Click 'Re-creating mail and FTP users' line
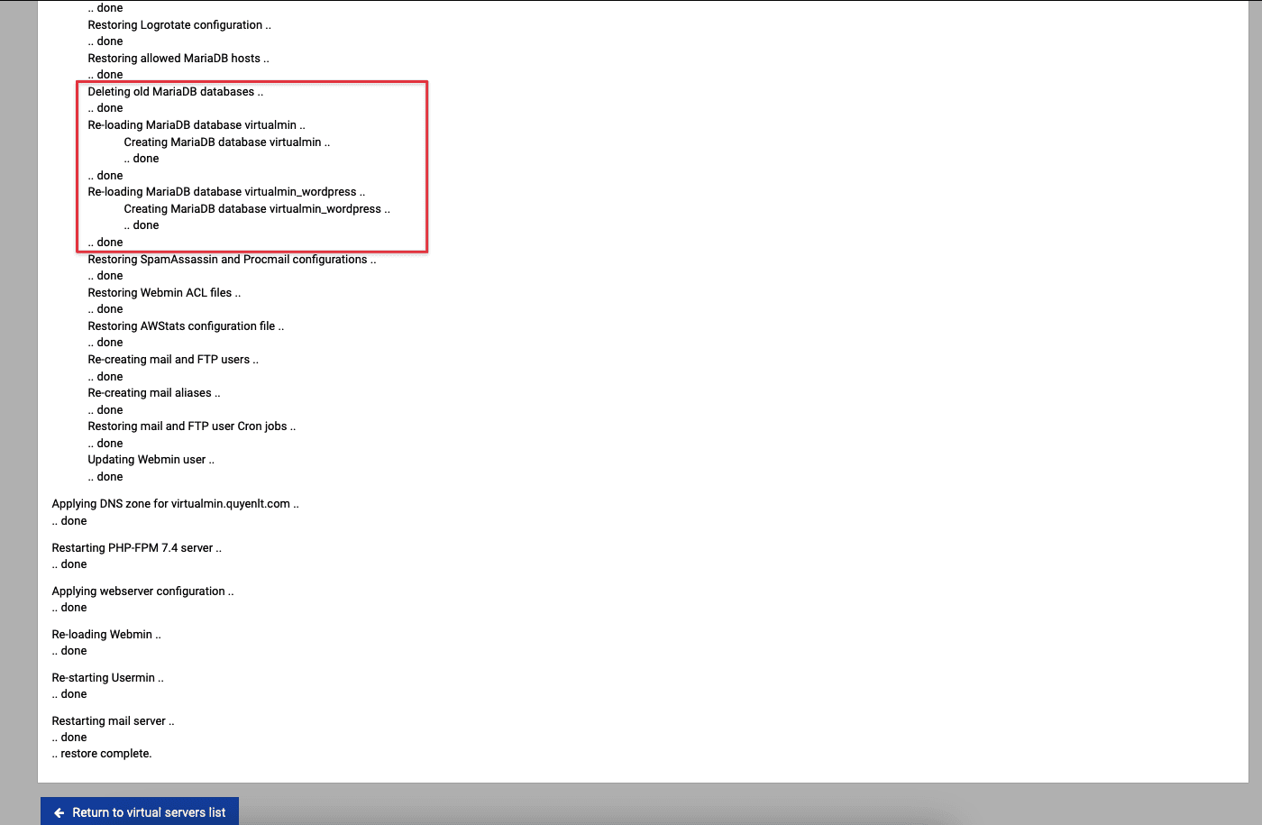 click(172, 359)
